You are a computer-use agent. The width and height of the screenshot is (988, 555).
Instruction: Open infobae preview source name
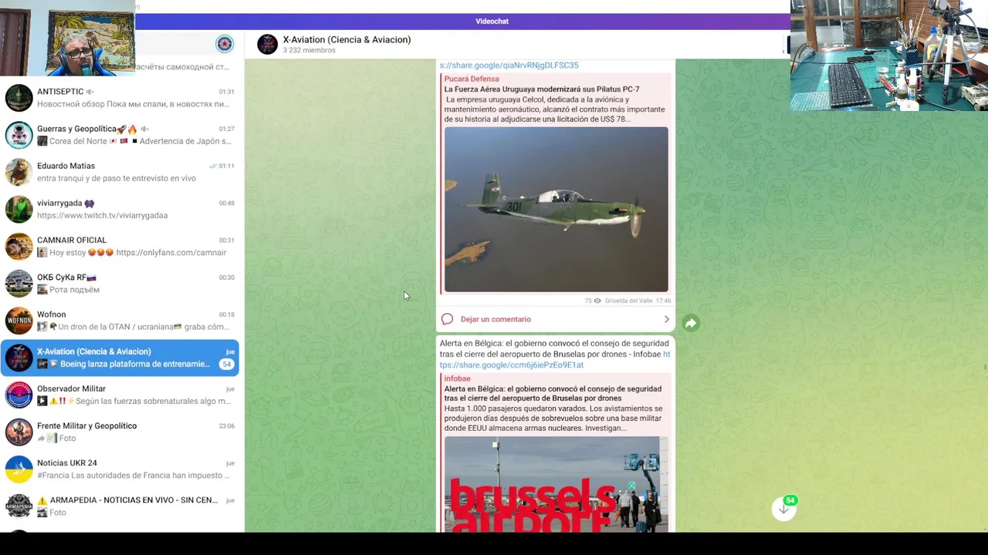click(457, 378)
